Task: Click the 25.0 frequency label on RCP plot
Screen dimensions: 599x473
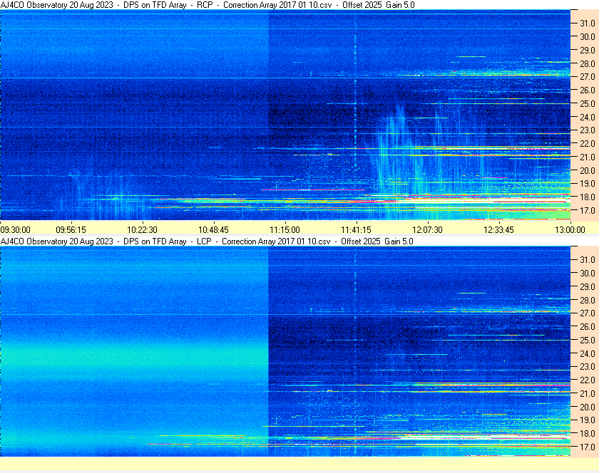Action: pyautogui.click(x=588, y=103)
